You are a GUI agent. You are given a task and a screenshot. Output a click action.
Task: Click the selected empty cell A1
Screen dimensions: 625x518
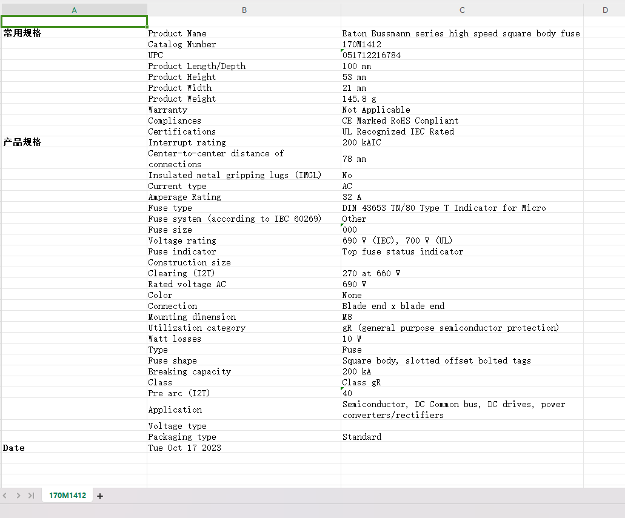(x=74, y=22)
